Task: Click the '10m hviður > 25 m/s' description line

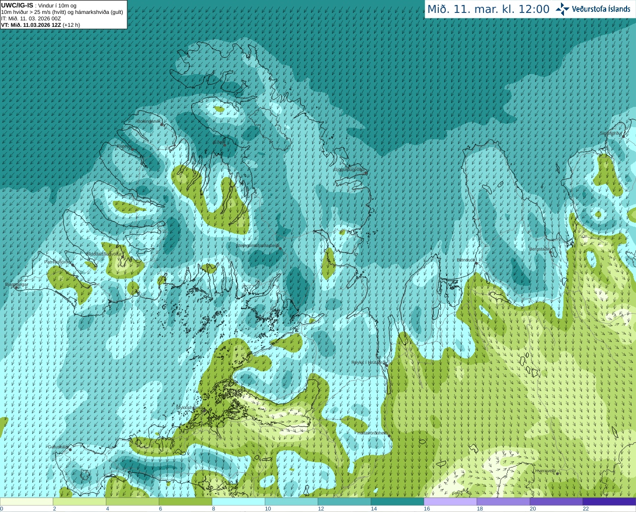Action: (62, 12)
